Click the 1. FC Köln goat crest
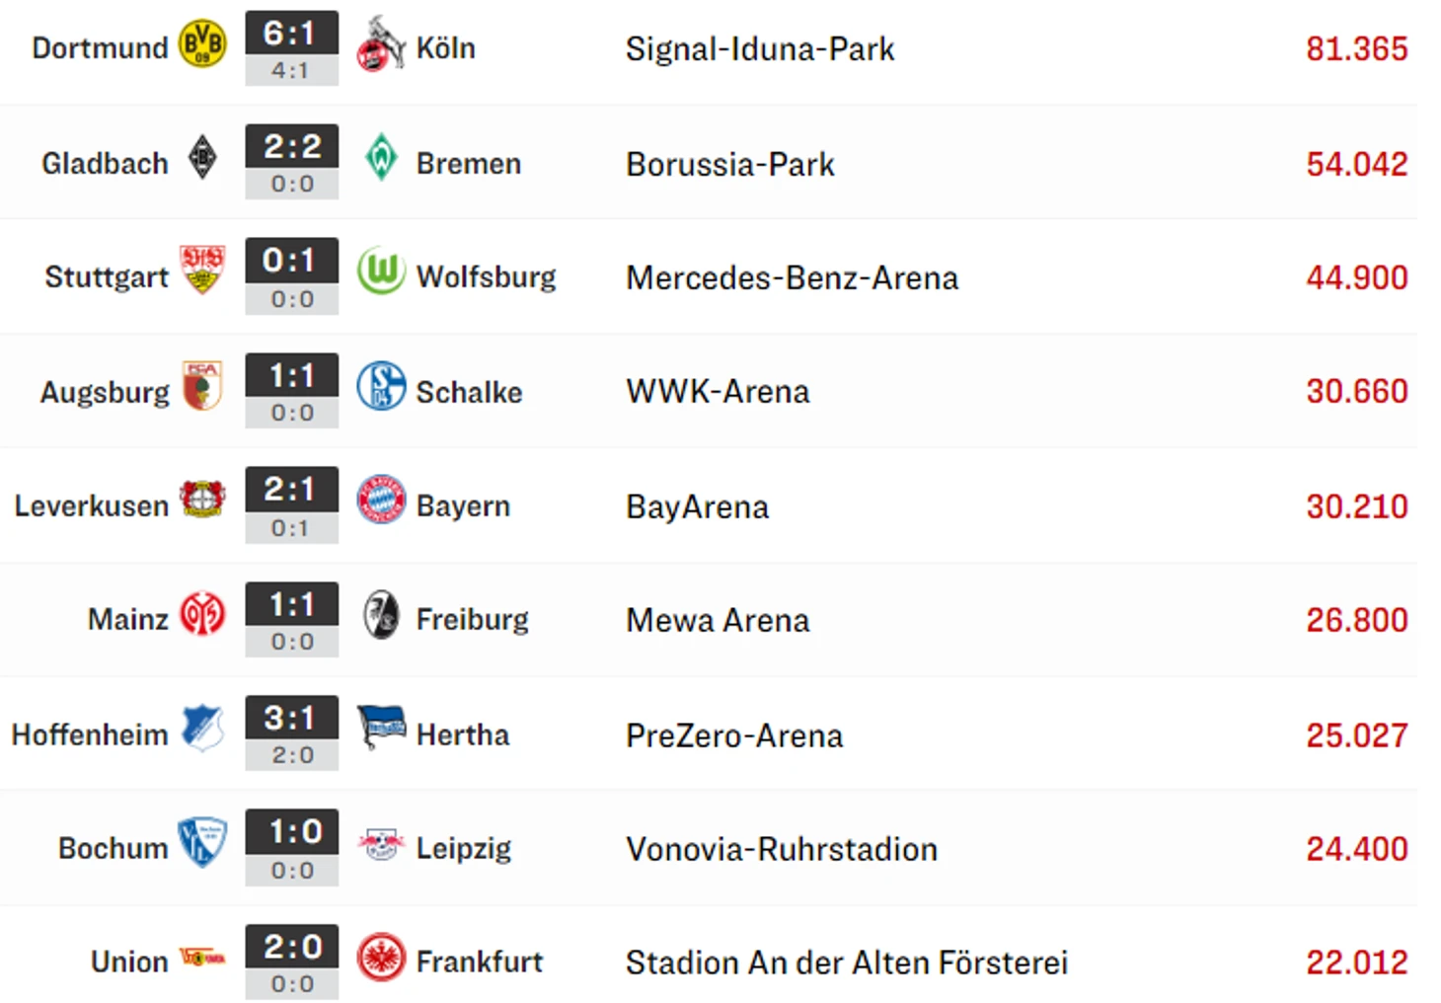This screenshot has height=1003, width=1441. pyautogui.click(x=381, y=44)
